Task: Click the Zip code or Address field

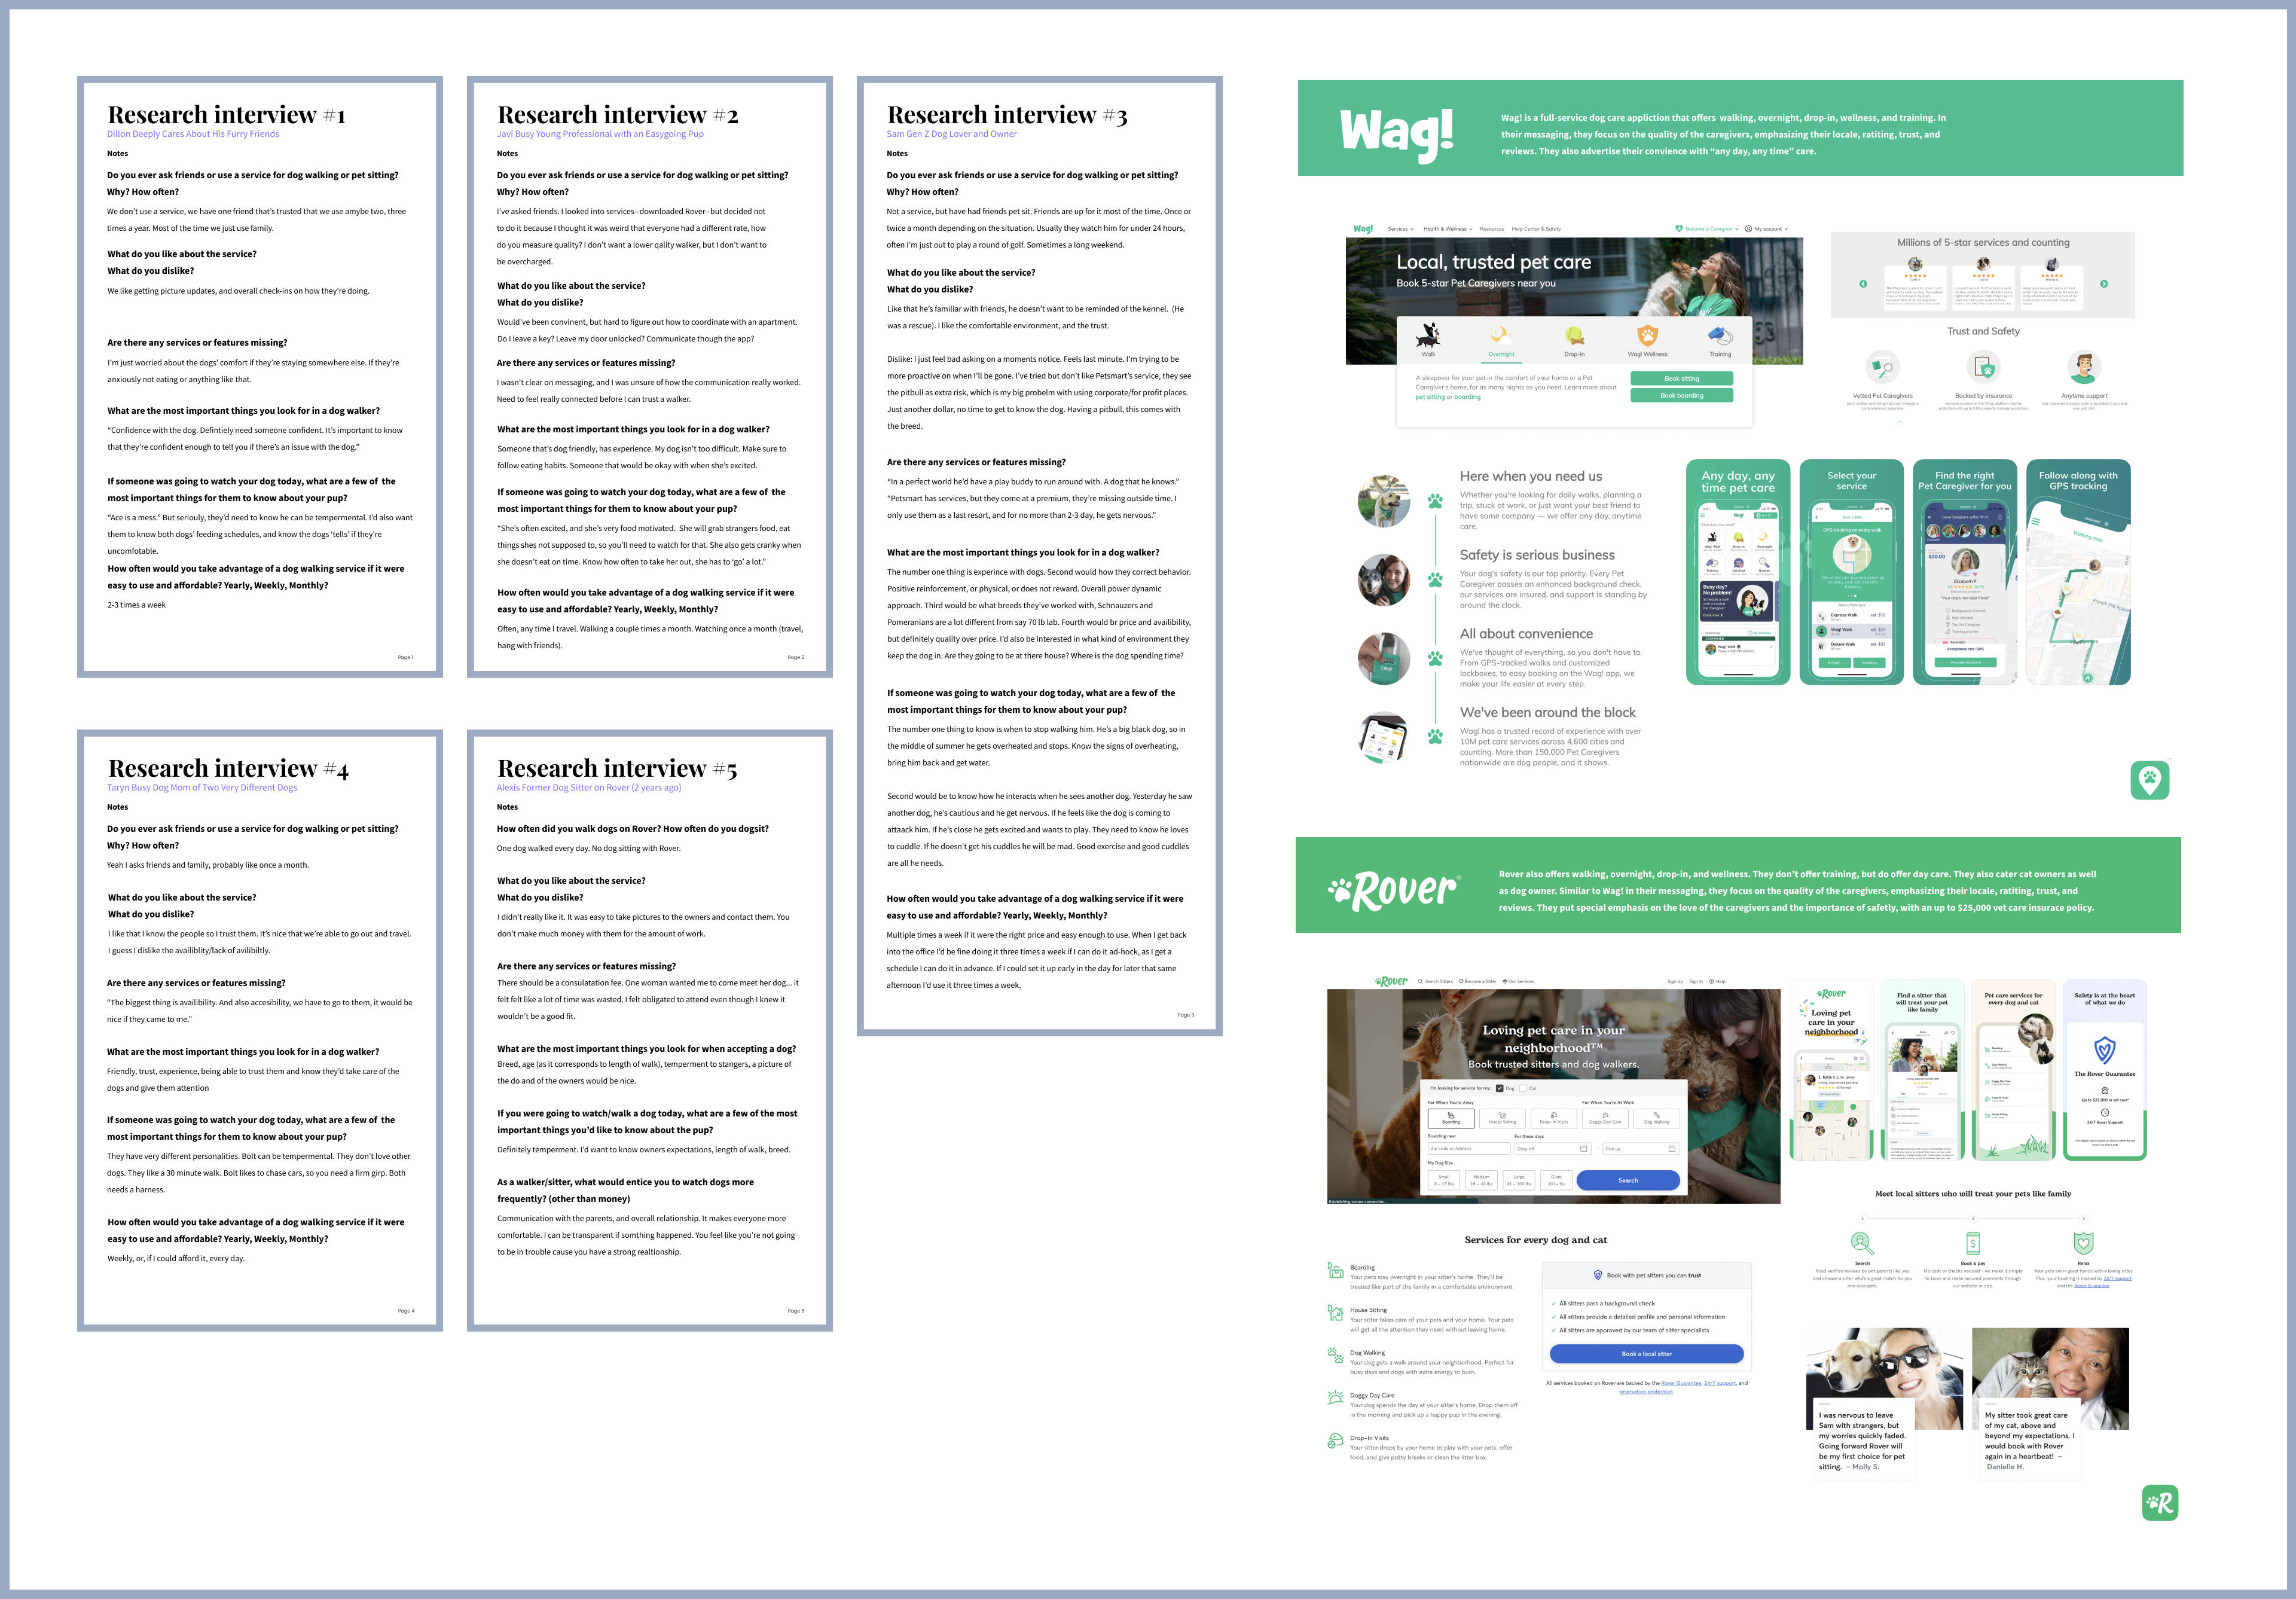Action: (1468, 1148)
